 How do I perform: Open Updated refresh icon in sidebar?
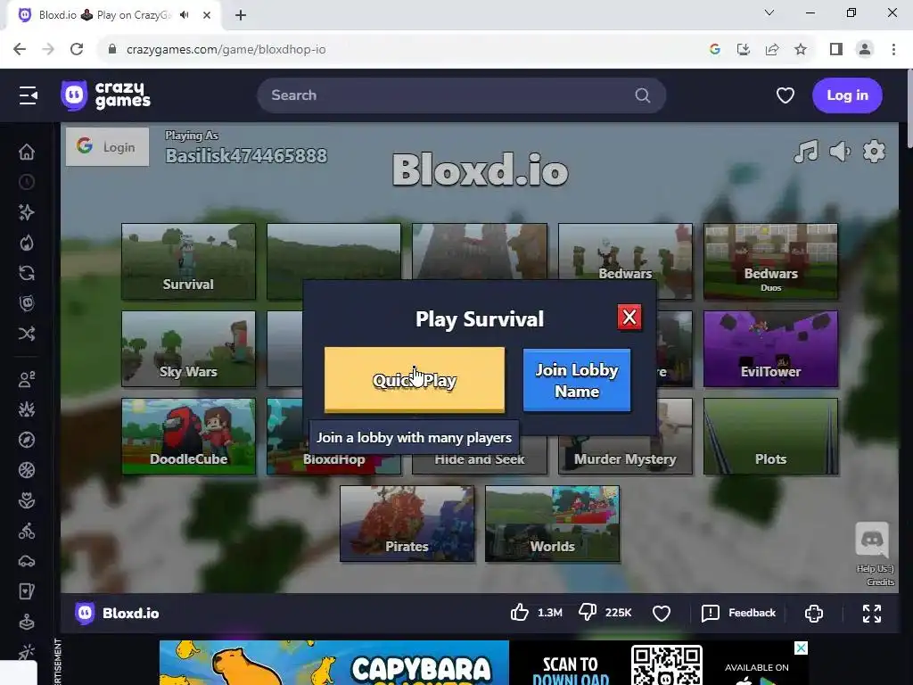tap(27, 273)
